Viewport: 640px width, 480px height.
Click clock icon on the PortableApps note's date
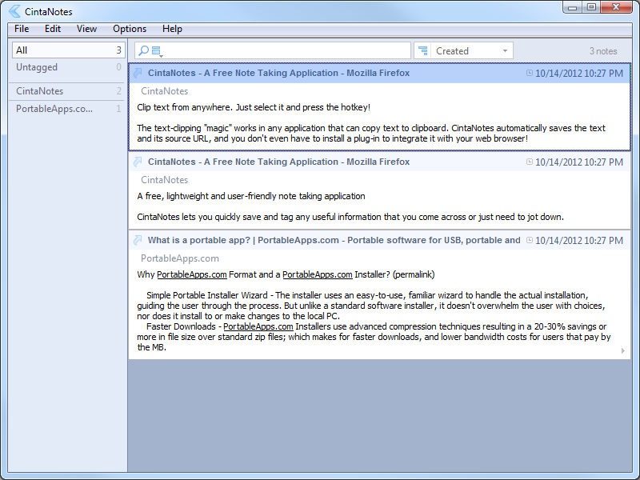point(530,241)
